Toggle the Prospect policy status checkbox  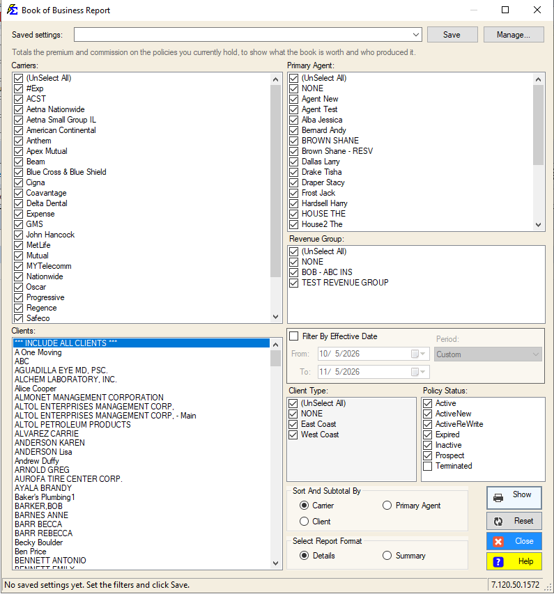coord(427,455)
